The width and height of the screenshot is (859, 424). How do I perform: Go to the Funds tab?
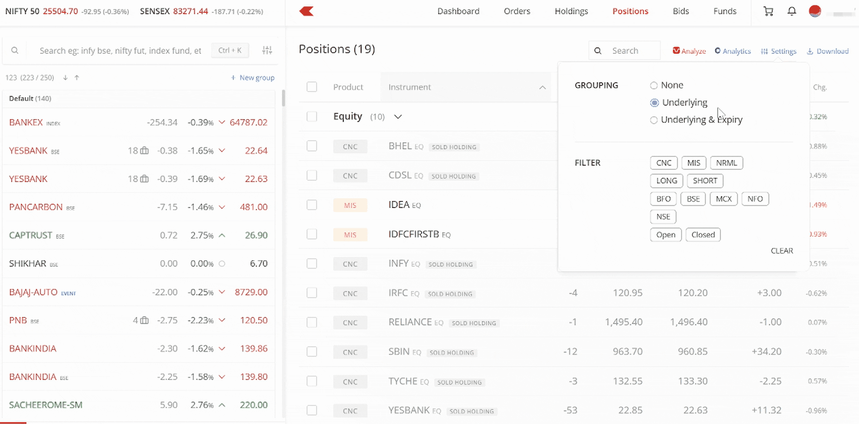point(724,11)
